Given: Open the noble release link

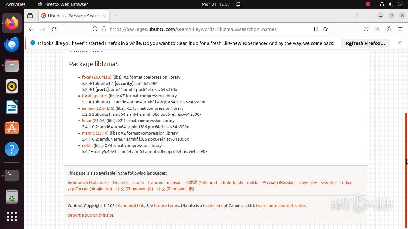Looking at the screenshot, I should [87, 145].
